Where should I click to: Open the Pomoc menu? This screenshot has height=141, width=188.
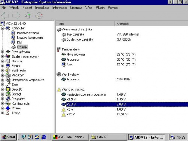[113, 8]
